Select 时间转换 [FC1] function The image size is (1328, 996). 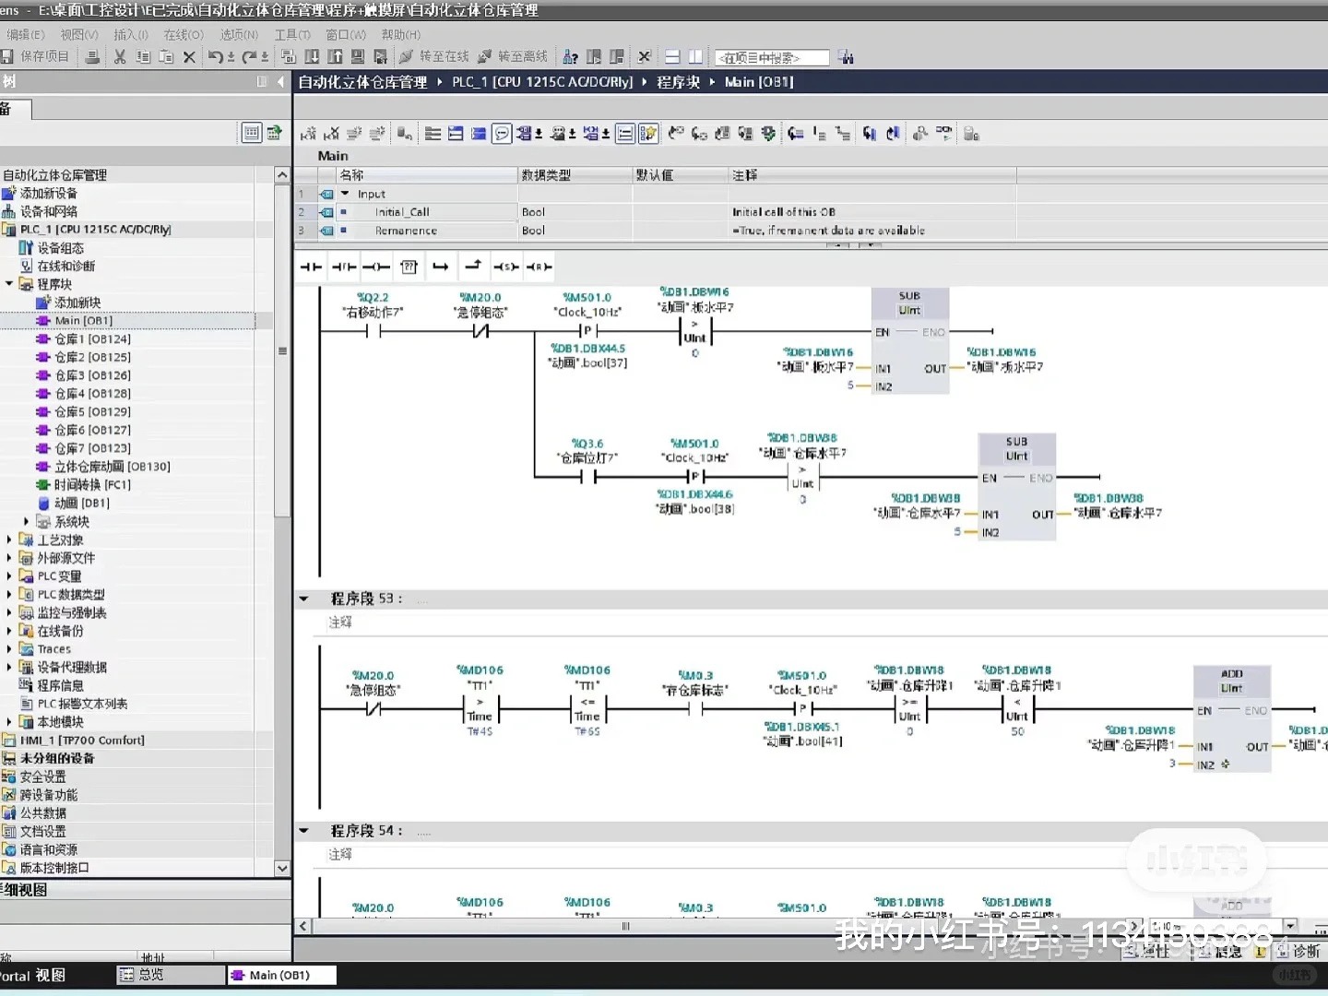tap(91, 485)
